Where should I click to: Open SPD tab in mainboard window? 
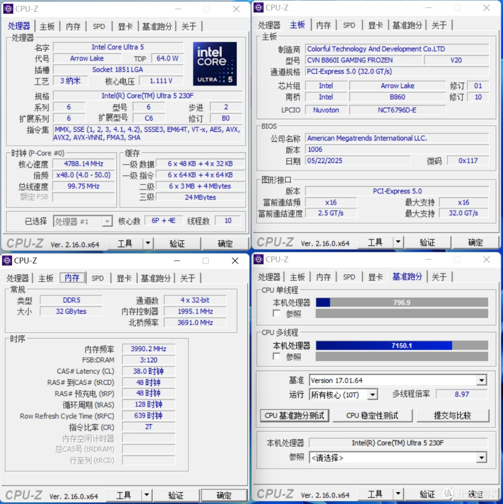coord(349,25)
